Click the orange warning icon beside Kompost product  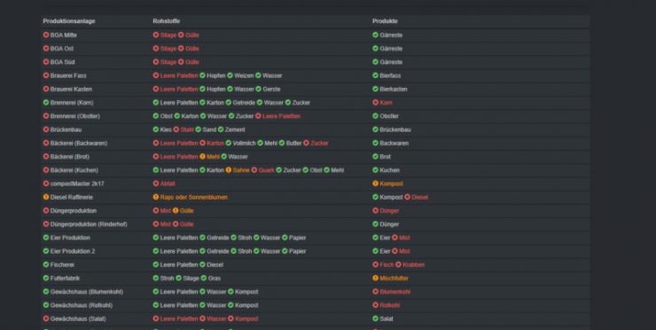[375, 184]
